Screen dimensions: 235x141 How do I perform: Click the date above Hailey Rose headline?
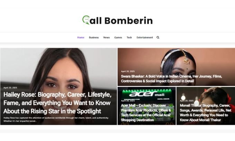[10, 88]
